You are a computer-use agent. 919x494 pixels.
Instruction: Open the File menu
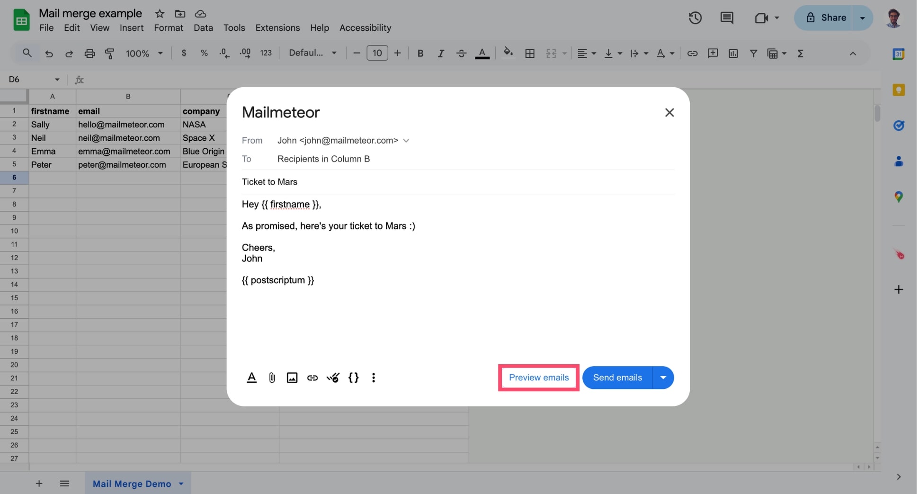click(46, 28)
